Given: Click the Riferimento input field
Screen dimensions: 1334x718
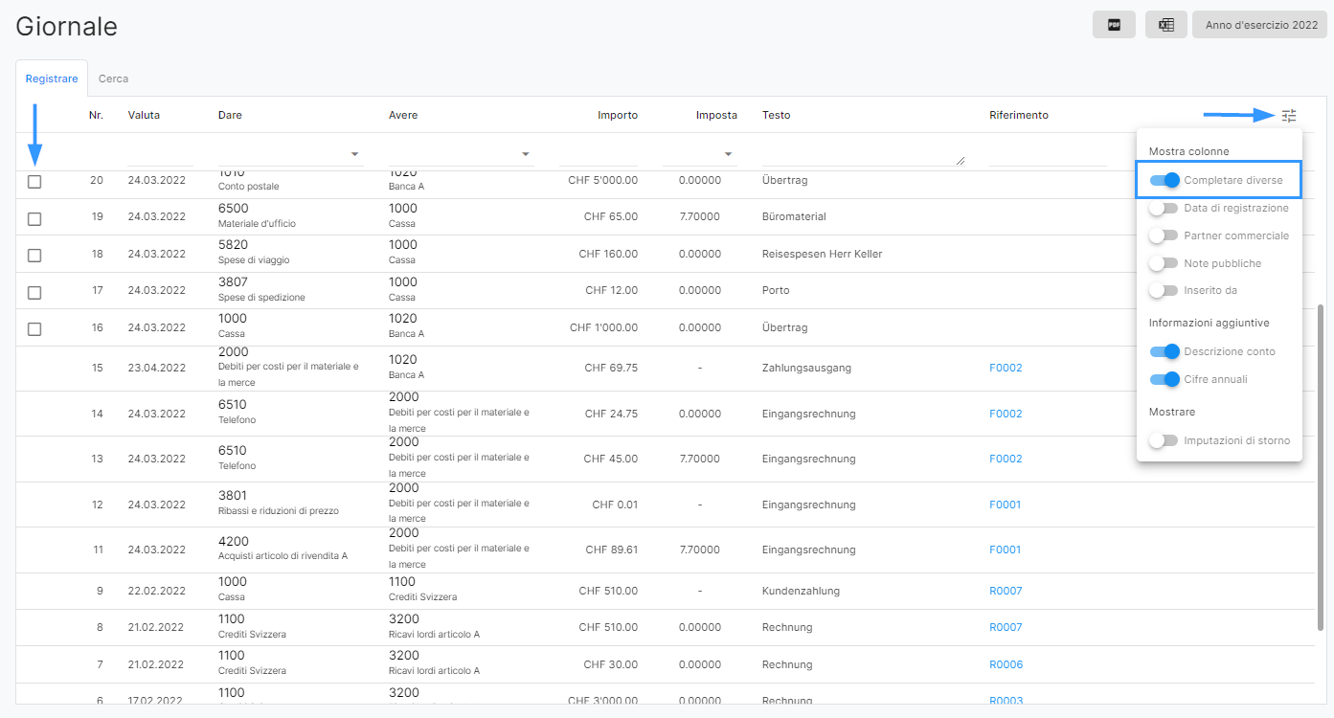Looking at the screenshot, I should tap(1048, 154).
